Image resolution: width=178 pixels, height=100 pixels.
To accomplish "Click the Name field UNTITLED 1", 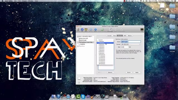I will pos(131,42).
